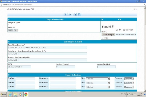Tick the Apagar checkbox under Foto
The image size is (146, 97).
[x=103, y=38]
